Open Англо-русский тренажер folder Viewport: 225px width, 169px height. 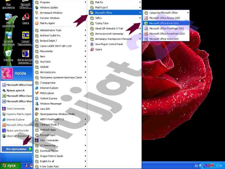[115, 34]
